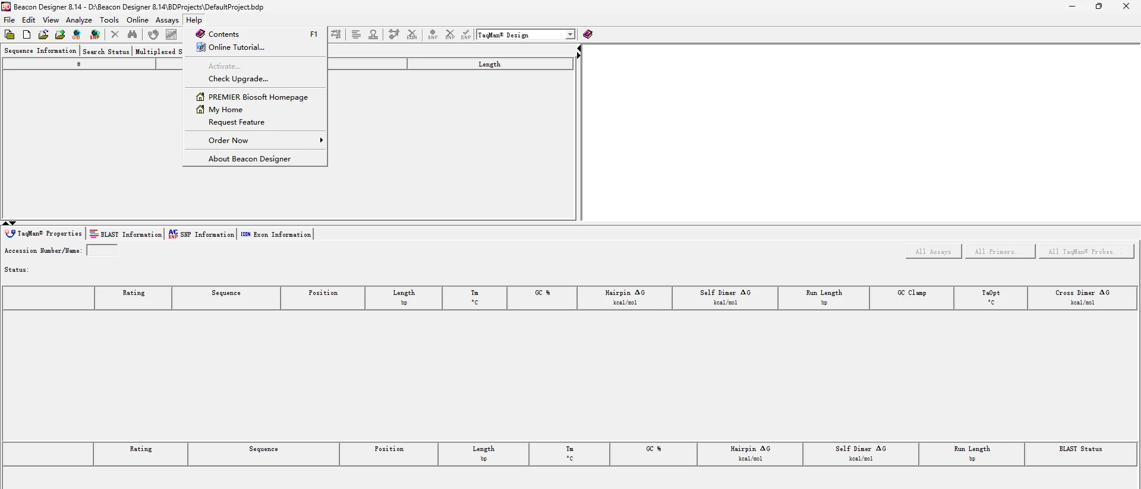Screen dimensions: 1141x489
Task: Open the Search Status tab
Action: [106, 52]
